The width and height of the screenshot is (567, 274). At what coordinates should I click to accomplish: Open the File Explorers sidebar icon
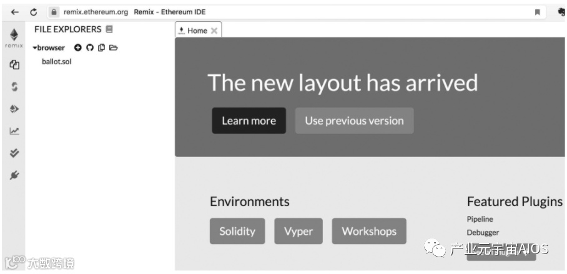[x=14, y=65]
